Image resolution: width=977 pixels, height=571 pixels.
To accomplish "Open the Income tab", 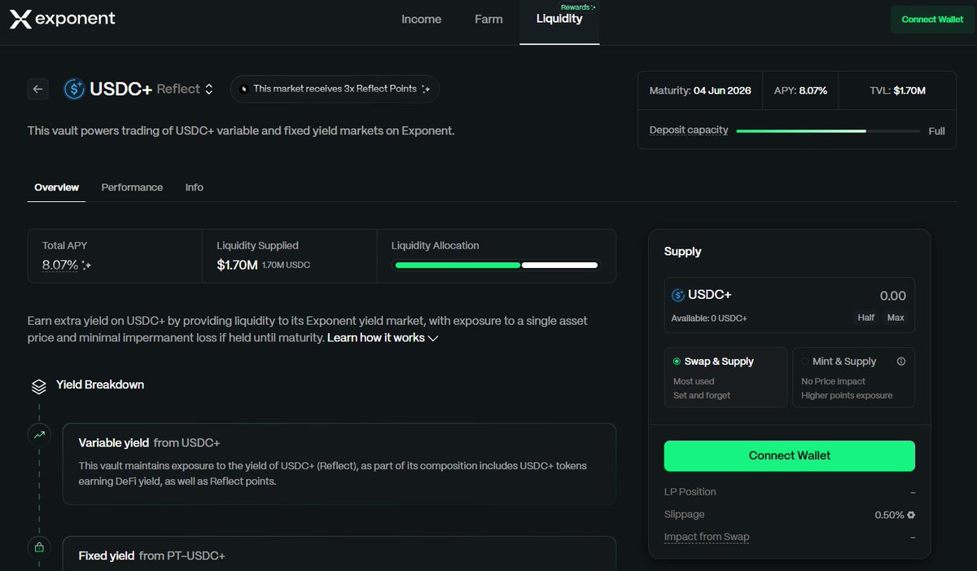I will [421, 19].
